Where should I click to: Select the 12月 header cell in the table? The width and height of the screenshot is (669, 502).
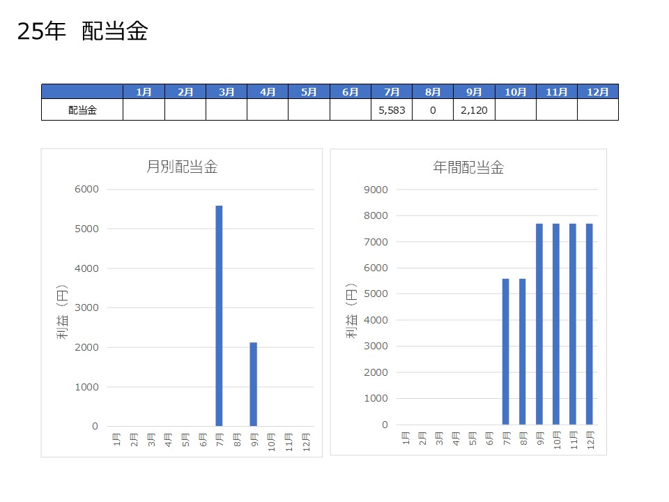click(597, 92)
